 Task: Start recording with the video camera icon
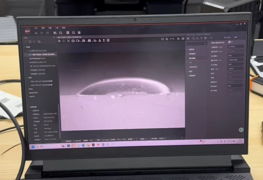(x=78, y=41)
